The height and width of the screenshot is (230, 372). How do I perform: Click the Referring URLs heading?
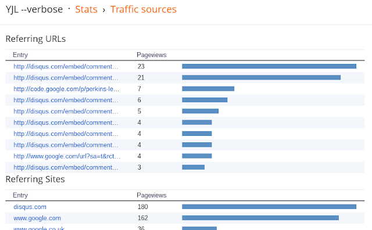[x=35, y=39]
